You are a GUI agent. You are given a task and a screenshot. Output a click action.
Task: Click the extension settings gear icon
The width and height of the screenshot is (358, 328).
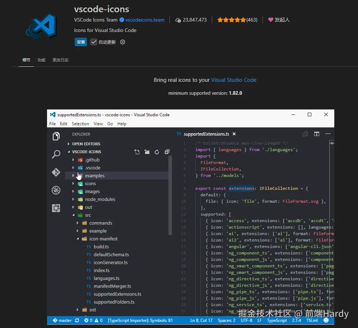coord(122,42)
